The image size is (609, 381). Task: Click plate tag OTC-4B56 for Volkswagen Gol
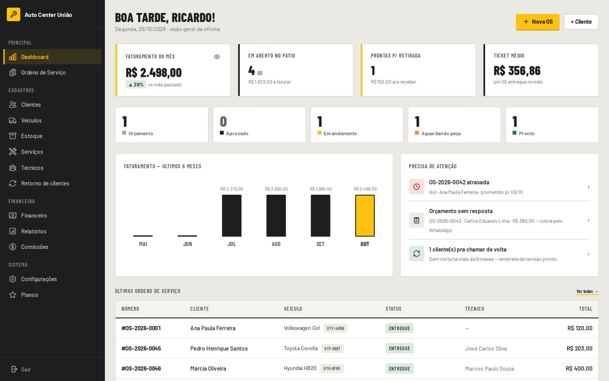click(x=336, y=328)
